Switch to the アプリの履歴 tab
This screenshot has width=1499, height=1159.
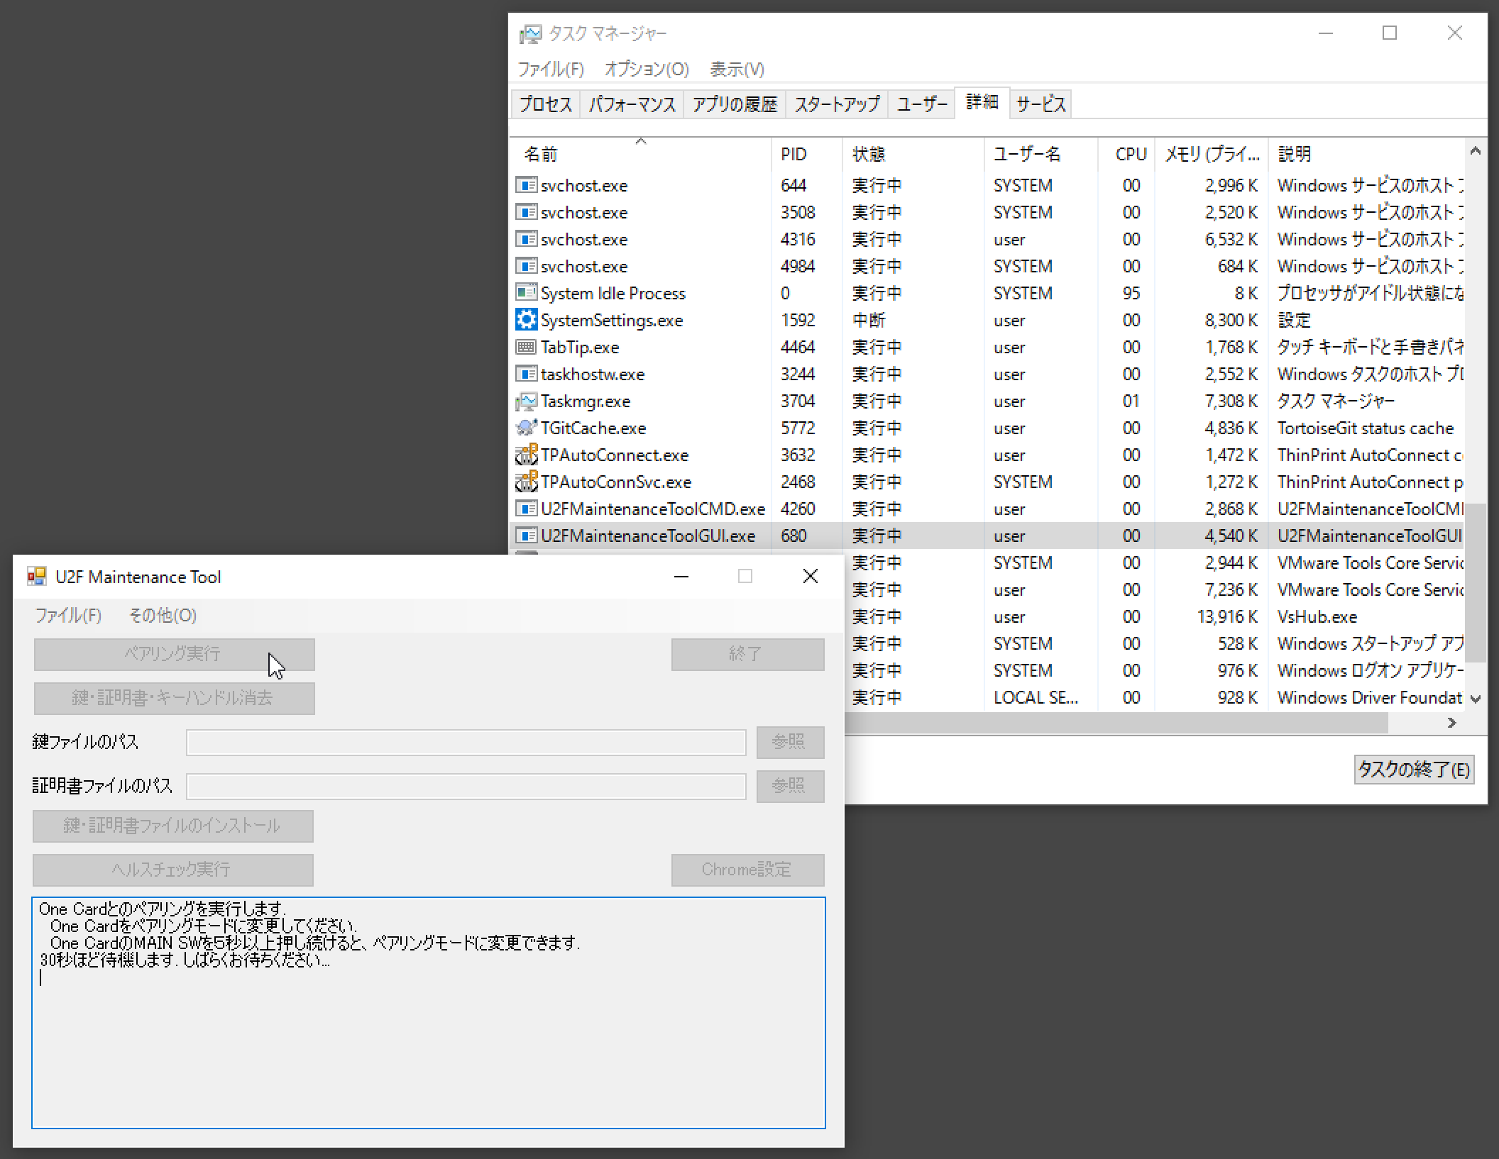coord(735,104)
